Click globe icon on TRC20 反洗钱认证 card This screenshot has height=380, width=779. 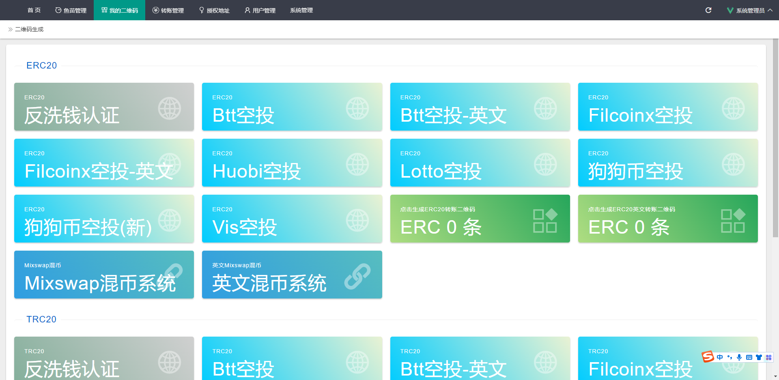click(x=169, y=362)
